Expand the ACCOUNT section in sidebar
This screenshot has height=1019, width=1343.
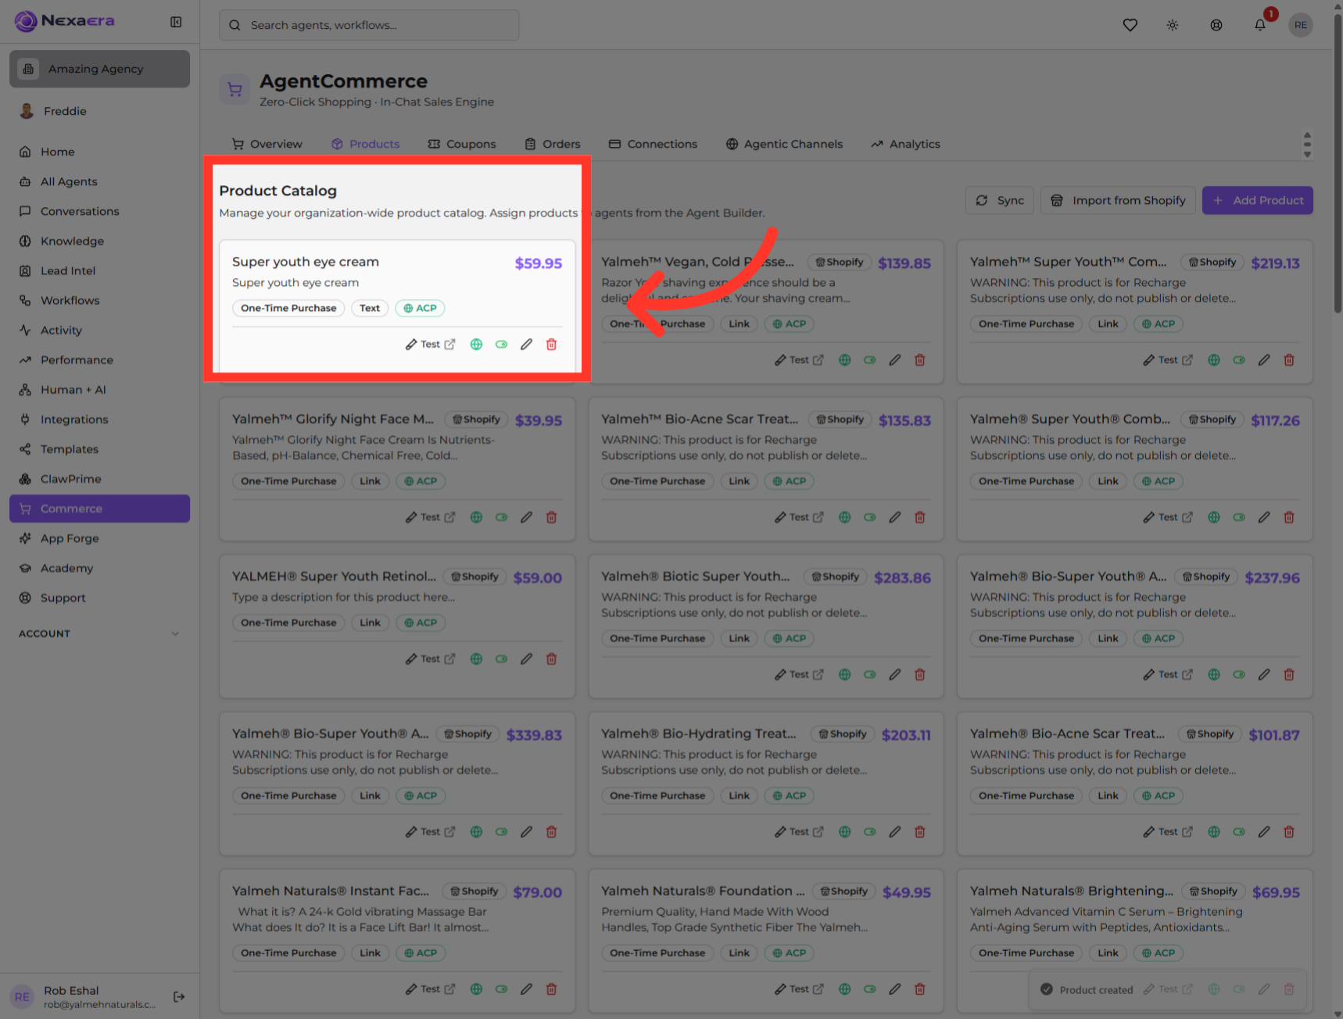(99, 634)
